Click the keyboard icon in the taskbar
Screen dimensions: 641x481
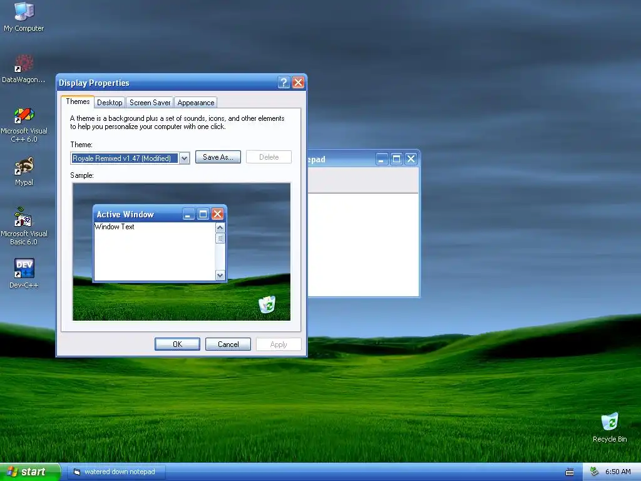pyautogui.click(x=570, y=472)
